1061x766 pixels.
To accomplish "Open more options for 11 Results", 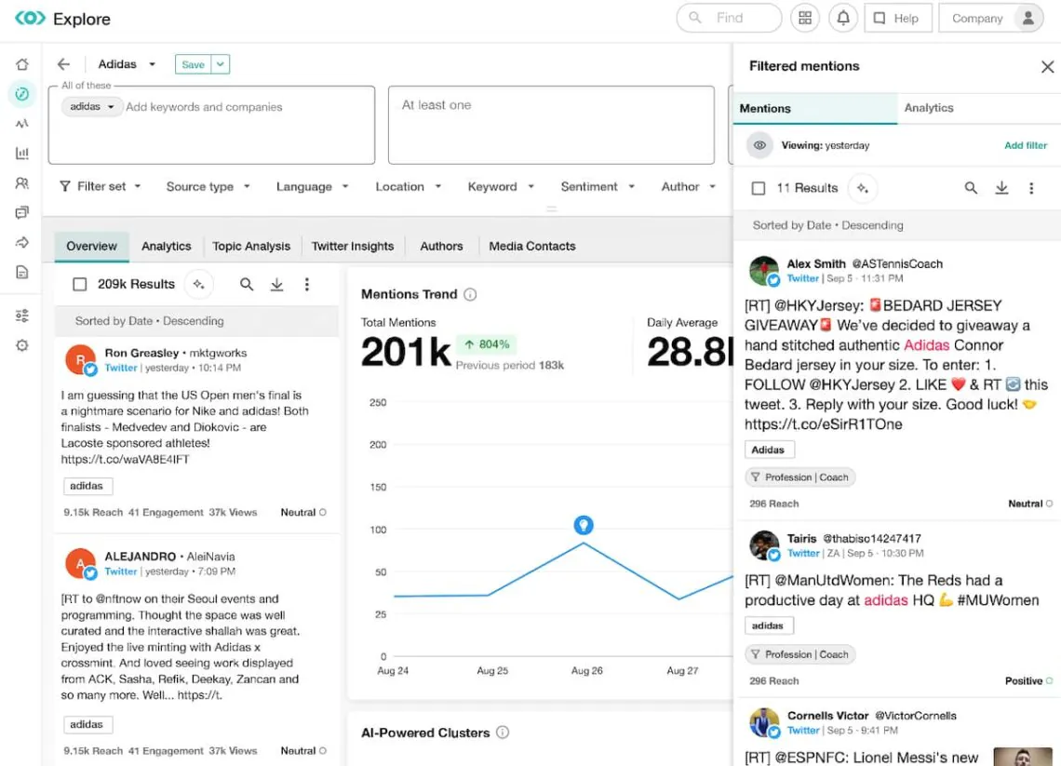I will pos(1031,188).
